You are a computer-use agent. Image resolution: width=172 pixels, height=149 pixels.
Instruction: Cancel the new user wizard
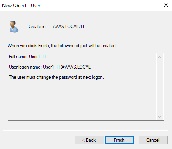tap(153, 140)
